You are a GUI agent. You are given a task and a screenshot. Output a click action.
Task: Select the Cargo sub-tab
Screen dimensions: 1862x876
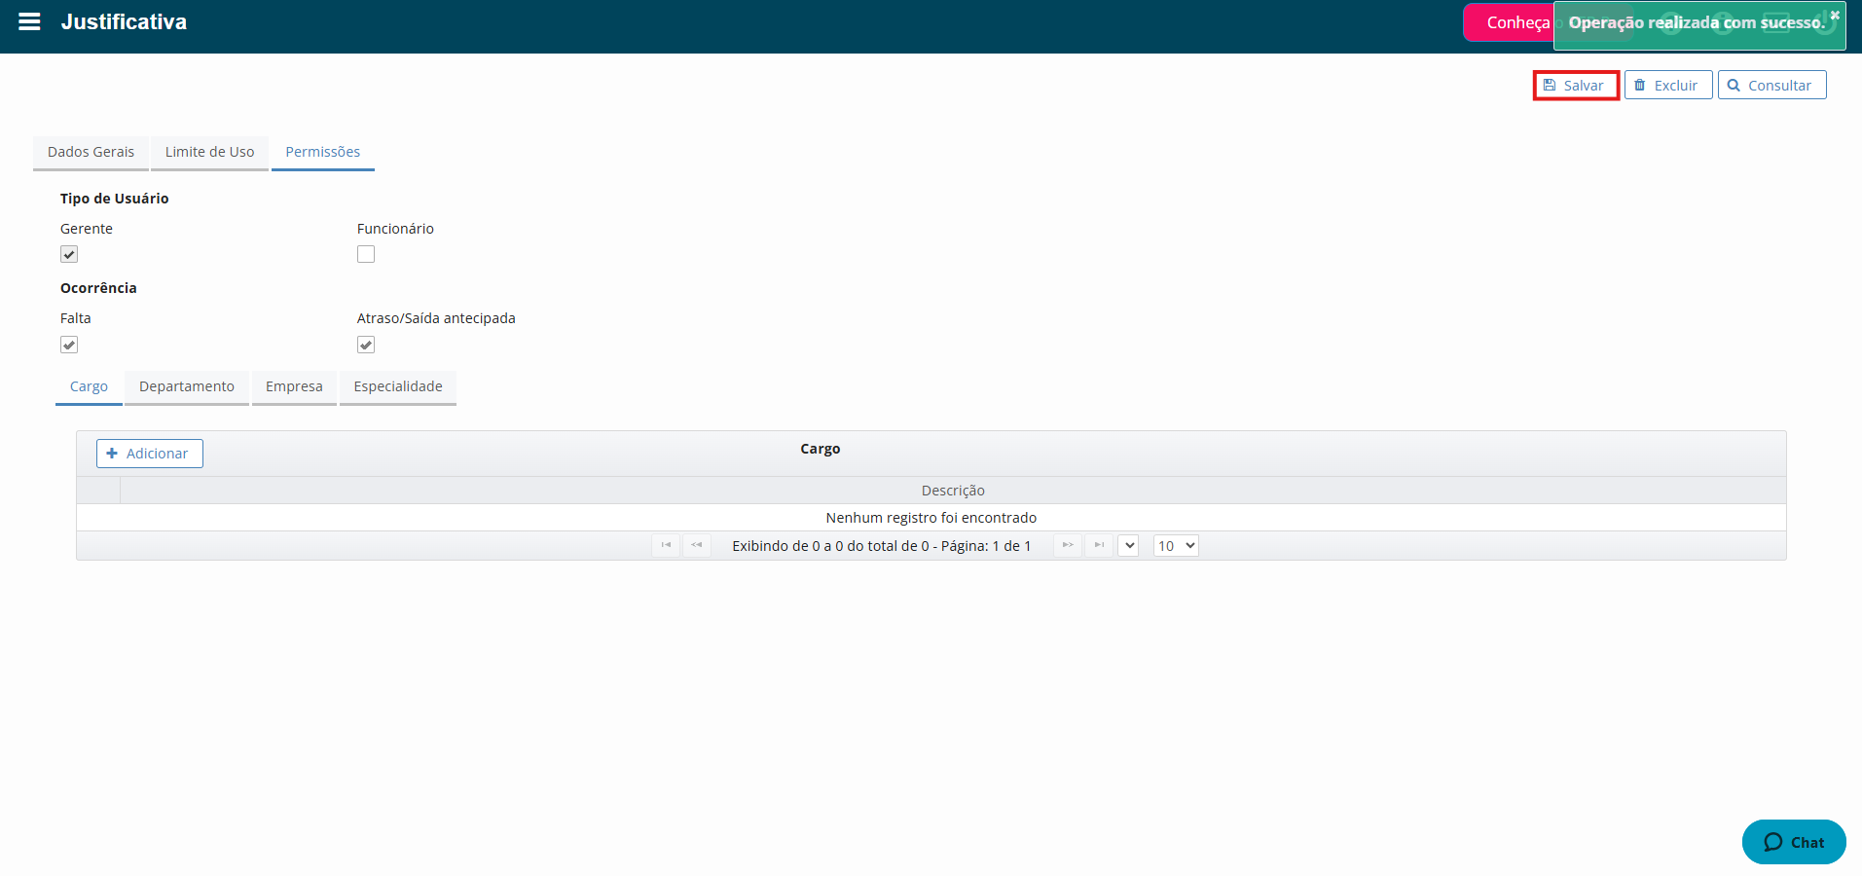coord(89,387)
